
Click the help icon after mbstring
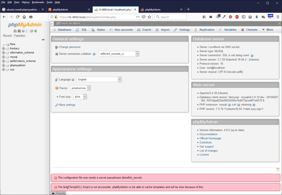point(254,105)
